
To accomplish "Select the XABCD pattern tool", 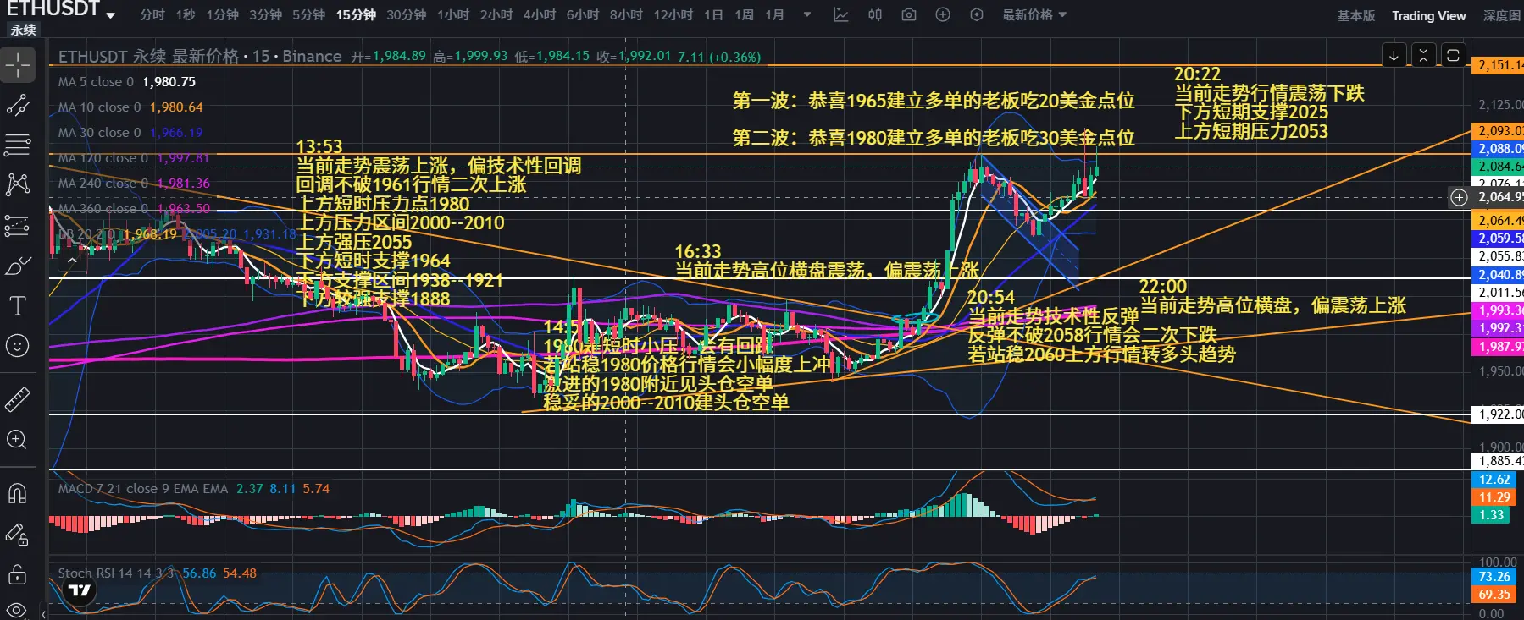I will (x=18, y=184).
